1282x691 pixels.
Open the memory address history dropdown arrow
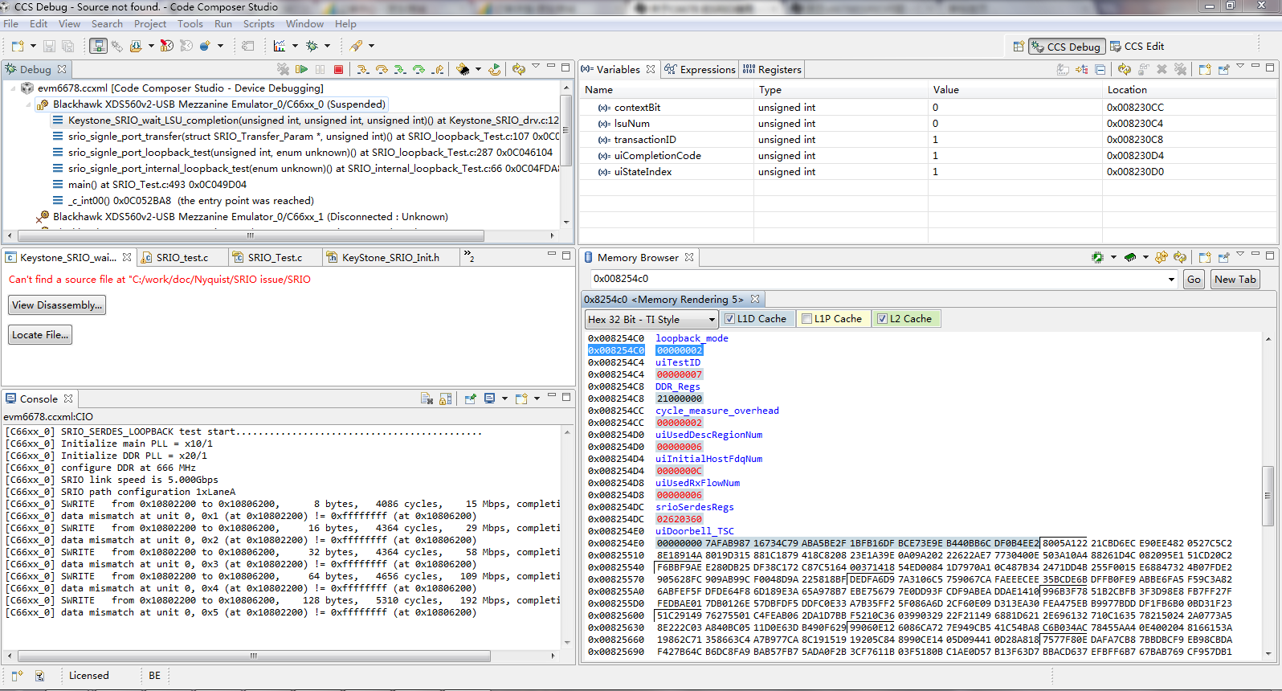[1171, 280]
